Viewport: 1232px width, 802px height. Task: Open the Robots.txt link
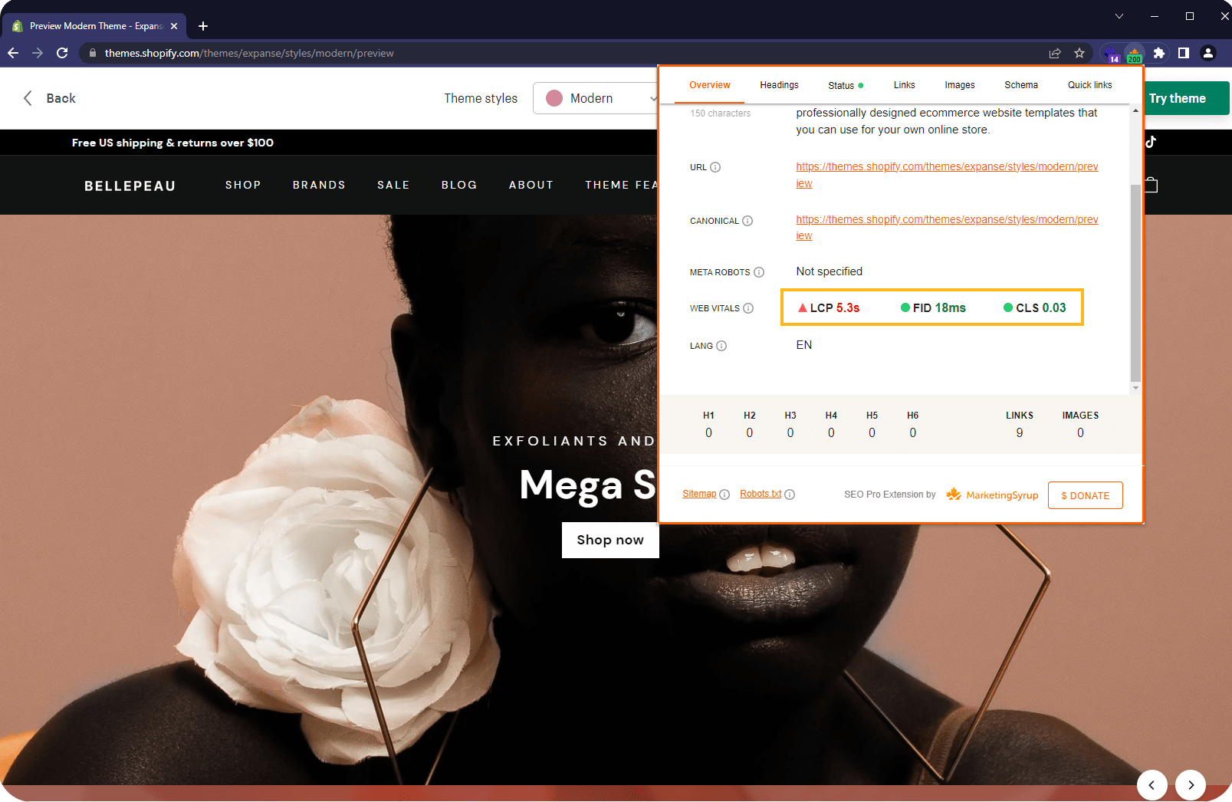pyautogui.click(x=761, y=494)
